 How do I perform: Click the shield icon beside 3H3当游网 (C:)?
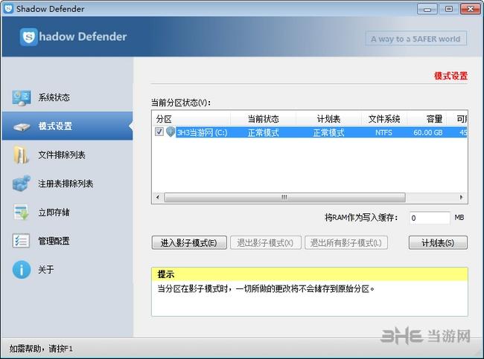171,132
